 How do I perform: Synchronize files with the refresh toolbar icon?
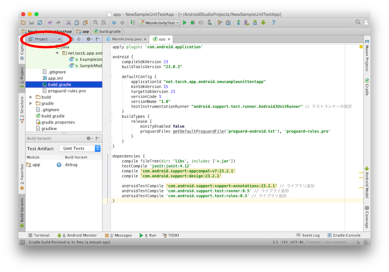coord(40,22)
